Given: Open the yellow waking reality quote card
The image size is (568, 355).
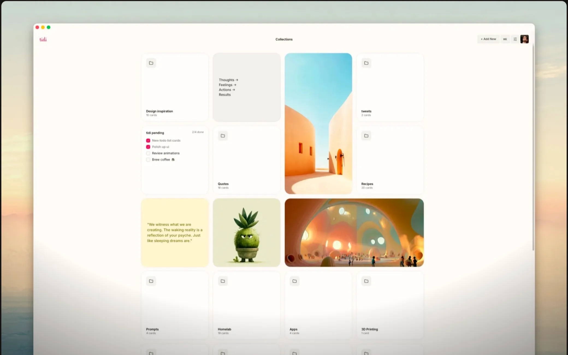Looking at the screenshot, I should 175,233.
